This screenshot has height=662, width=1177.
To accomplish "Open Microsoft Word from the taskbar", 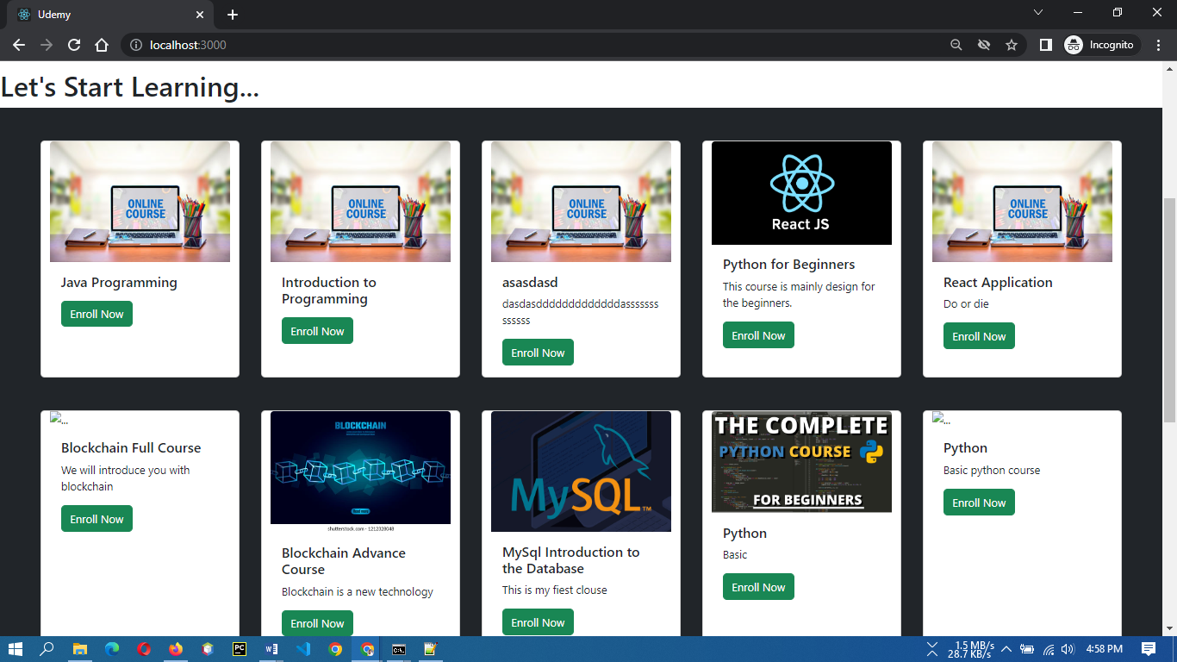I will coord(271,649).
